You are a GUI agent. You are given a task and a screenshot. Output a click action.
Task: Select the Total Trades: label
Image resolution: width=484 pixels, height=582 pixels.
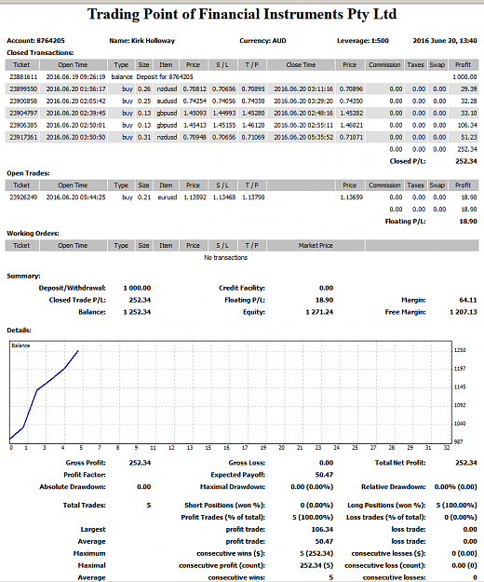click(84, 505)
